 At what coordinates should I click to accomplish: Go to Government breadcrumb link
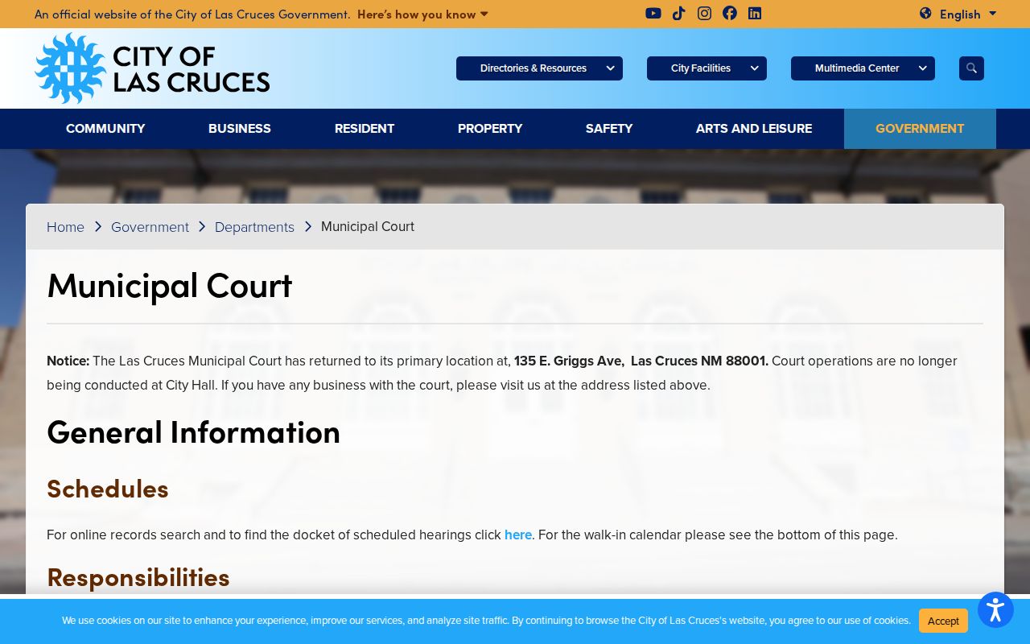[150, 227]
